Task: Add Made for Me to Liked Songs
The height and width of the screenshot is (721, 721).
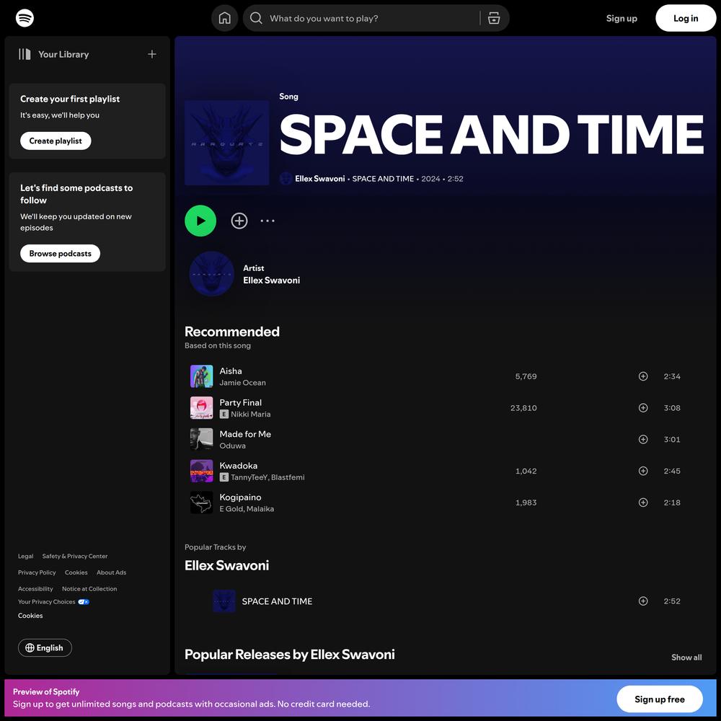Action: click(643, 439)
